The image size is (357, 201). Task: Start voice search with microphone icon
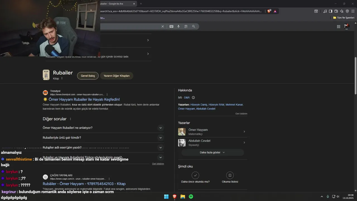[x=178, y=27]
